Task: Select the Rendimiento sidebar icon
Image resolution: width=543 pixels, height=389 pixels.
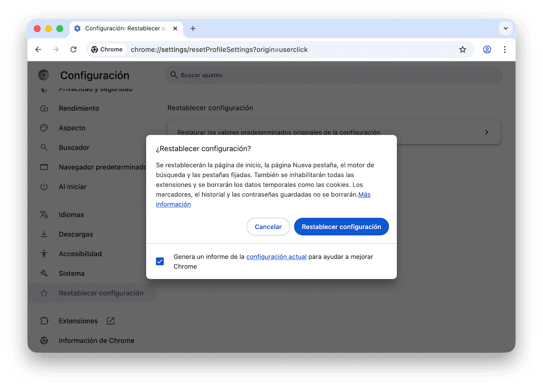Action: (x=44, y=108)
